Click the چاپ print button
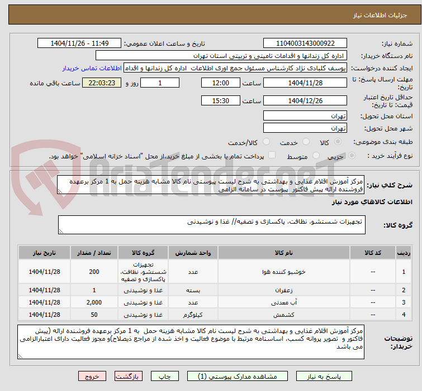This screenshot has height=391, width=422. [164, 376]
